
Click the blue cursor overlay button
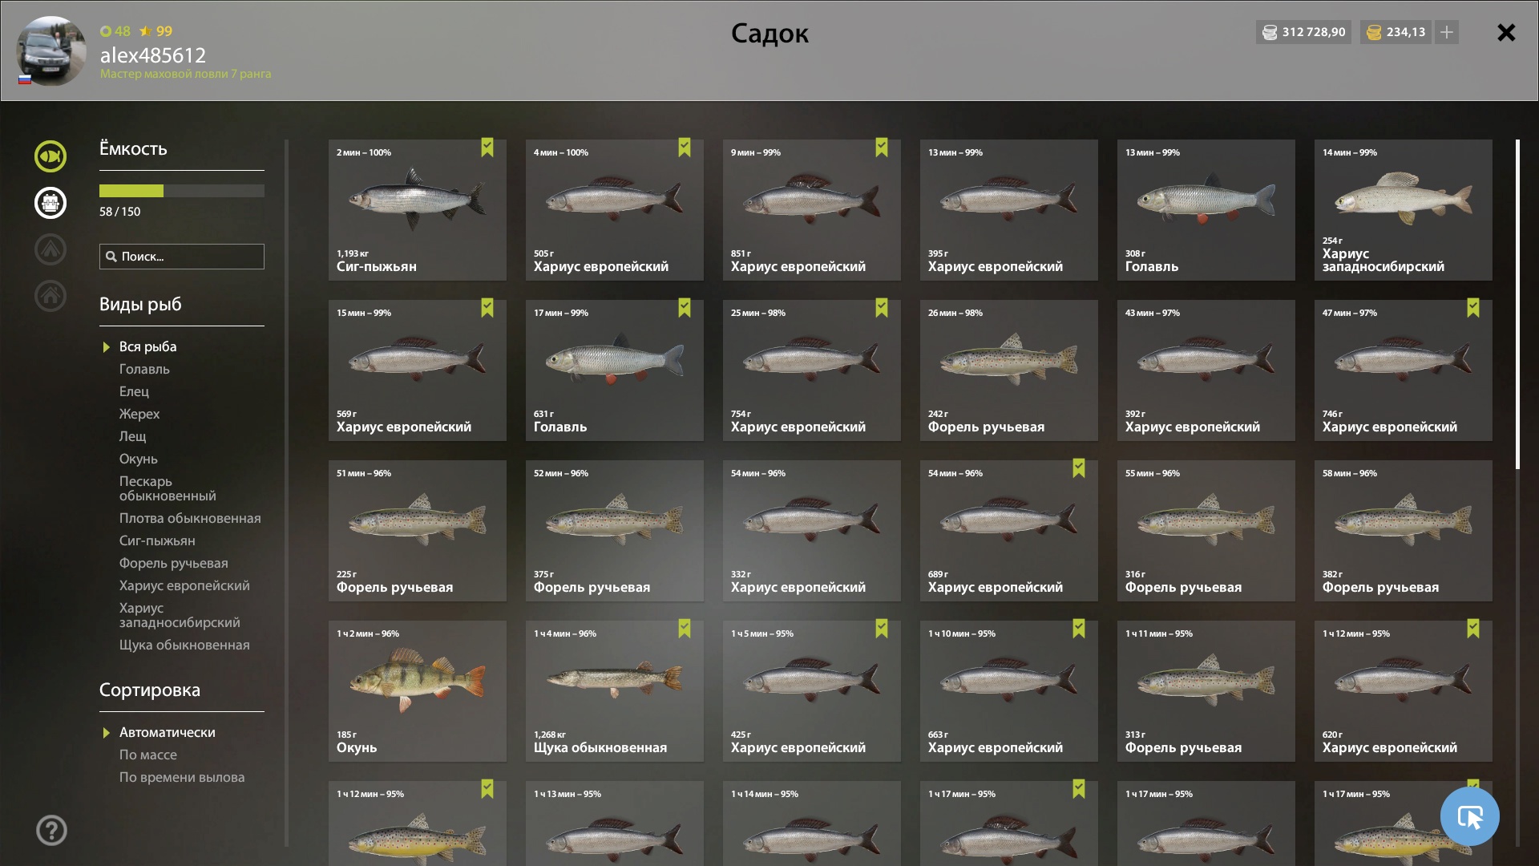click(x=1469, y=816)
